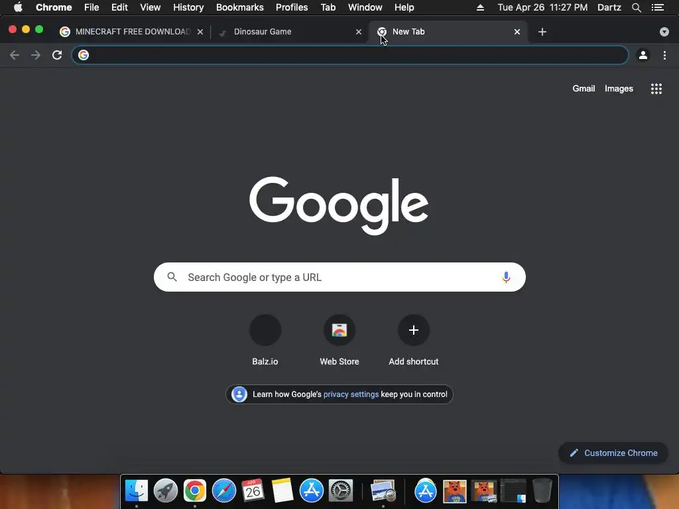The image size is (679, 509).
Task: Open the Balz.io shortcut
Action: pyautogui.click(x=265, y=341)
